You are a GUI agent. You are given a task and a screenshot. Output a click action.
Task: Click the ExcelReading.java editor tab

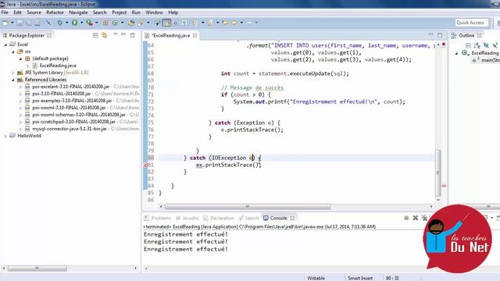(170, 35)
